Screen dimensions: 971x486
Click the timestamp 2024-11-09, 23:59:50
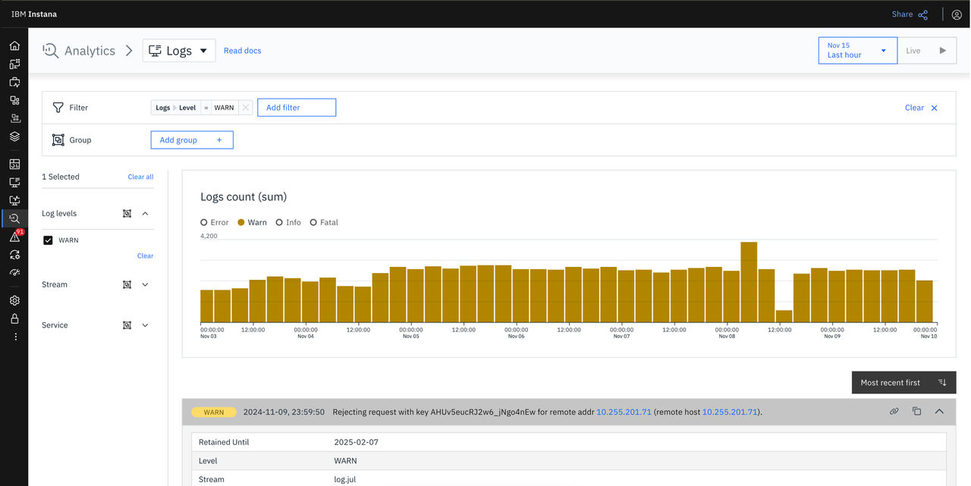(284, 412)
